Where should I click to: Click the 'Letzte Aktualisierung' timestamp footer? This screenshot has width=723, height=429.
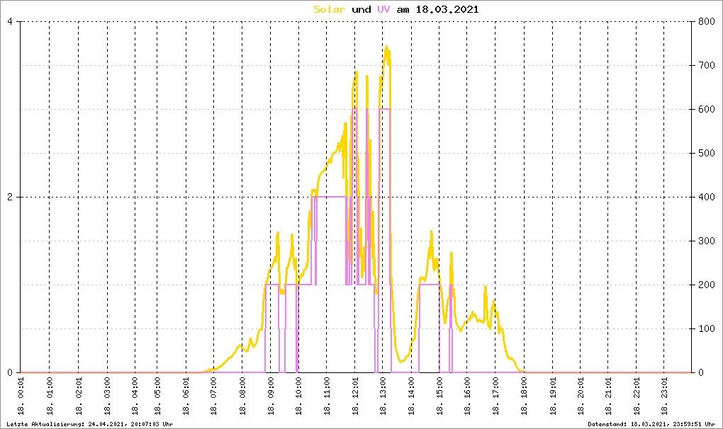[x=90, y=424]
